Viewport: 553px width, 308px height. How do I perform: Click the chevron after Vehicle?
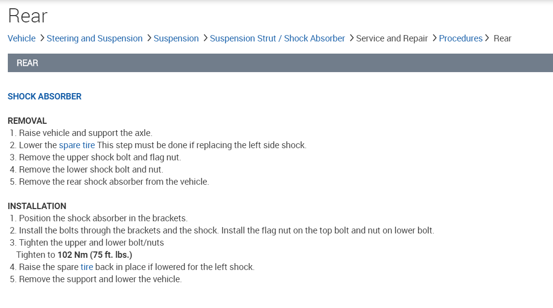[x=42, y=38]
